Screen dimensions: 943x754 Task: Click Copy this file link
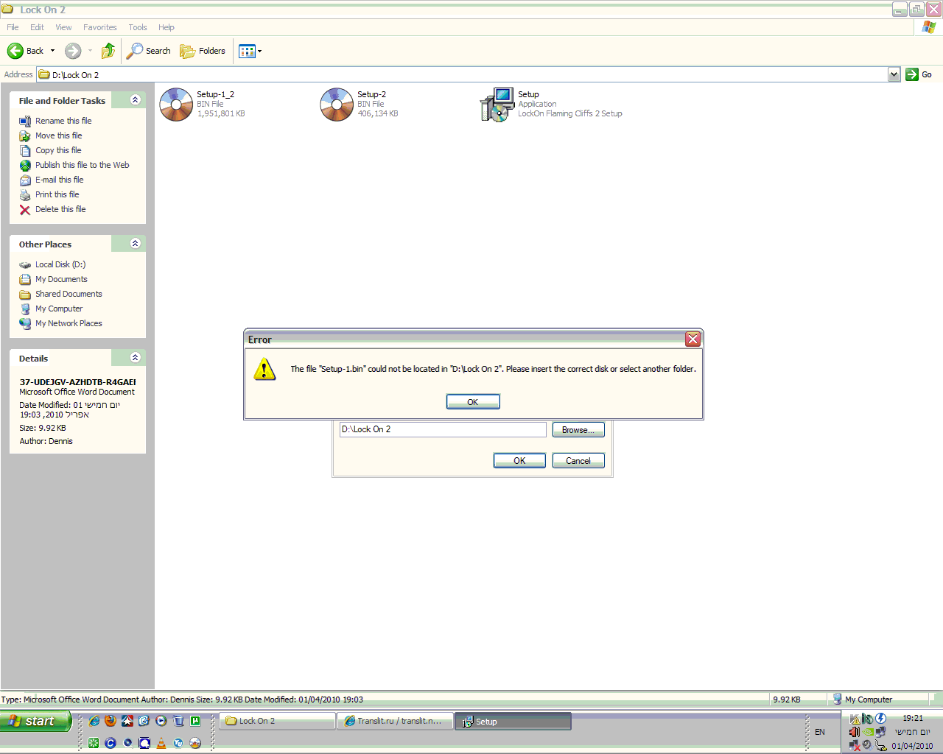click(58, 150)
